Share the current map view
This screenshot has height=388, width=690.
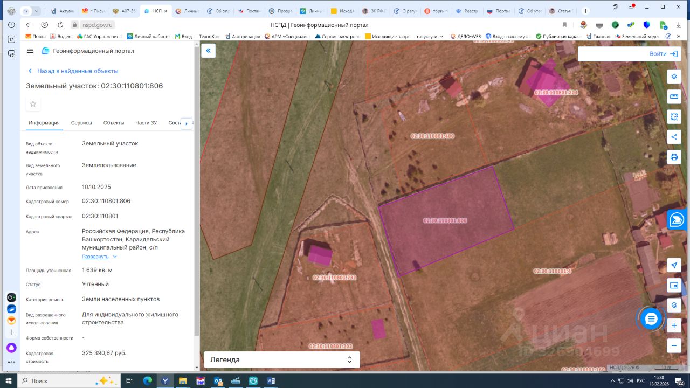[673, 137]
